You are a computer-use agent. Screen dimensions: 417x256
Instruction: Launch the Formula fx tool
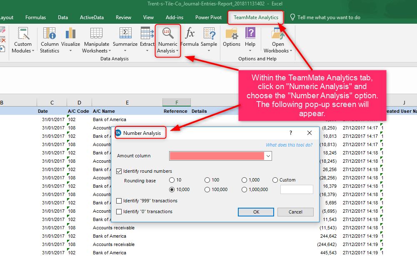coord(190,37)
